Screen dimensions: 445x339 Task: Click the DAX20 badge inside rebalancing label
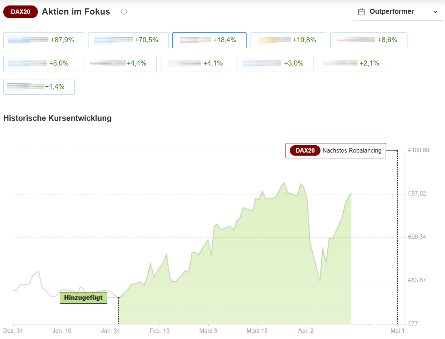pos(305,150)
